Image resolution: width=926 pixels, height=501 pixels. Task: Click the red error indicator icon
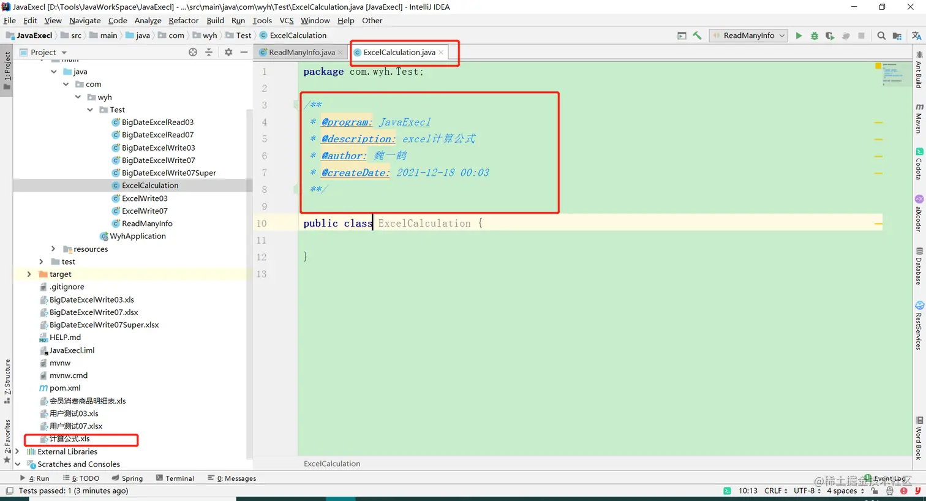pos(904,491)
